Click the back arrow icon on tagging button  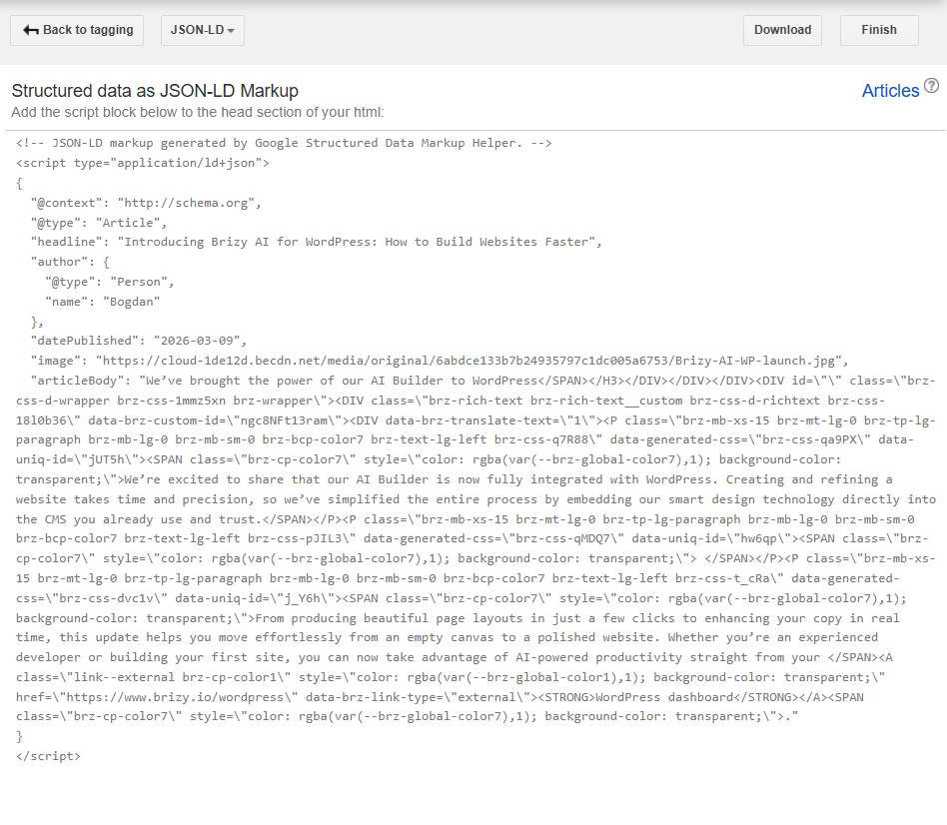pos(31,30)
